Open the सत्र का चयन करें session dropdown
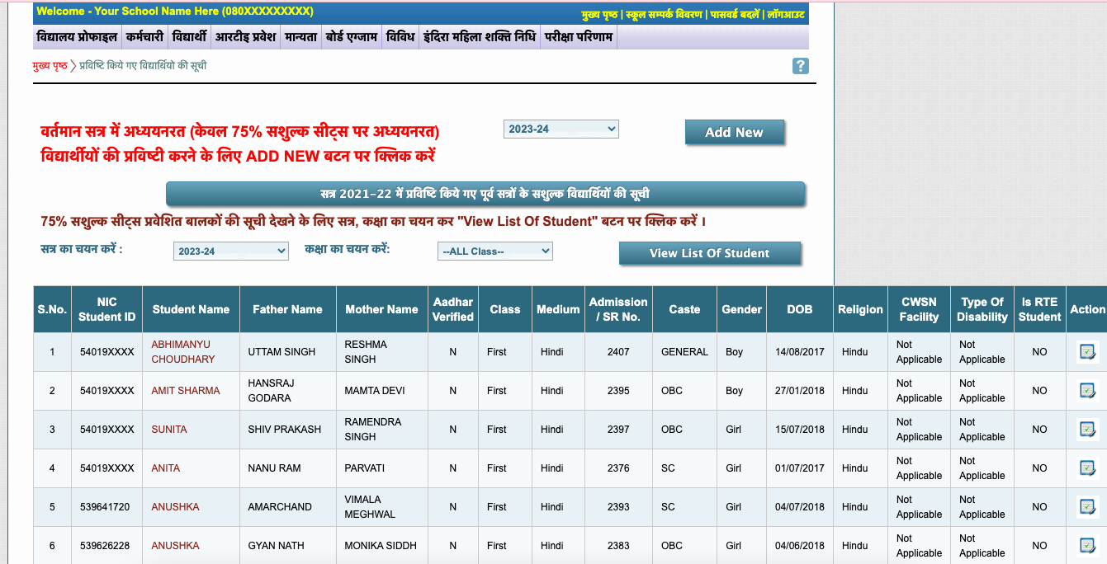Image resolution: width=1107 pixels, height=564 pixels. [229, 251]
